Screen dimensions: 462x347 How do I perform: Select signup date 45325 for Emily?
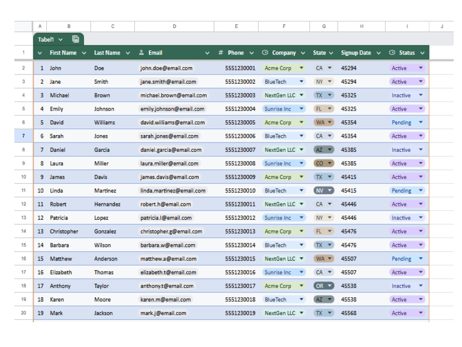tap(362, 109)
